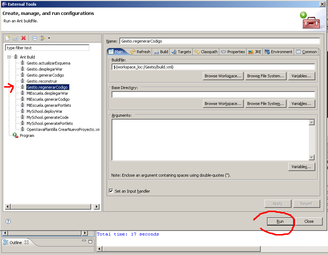
Task: Click the Ant Build category ant icon
Action: [x=16, y=57]
